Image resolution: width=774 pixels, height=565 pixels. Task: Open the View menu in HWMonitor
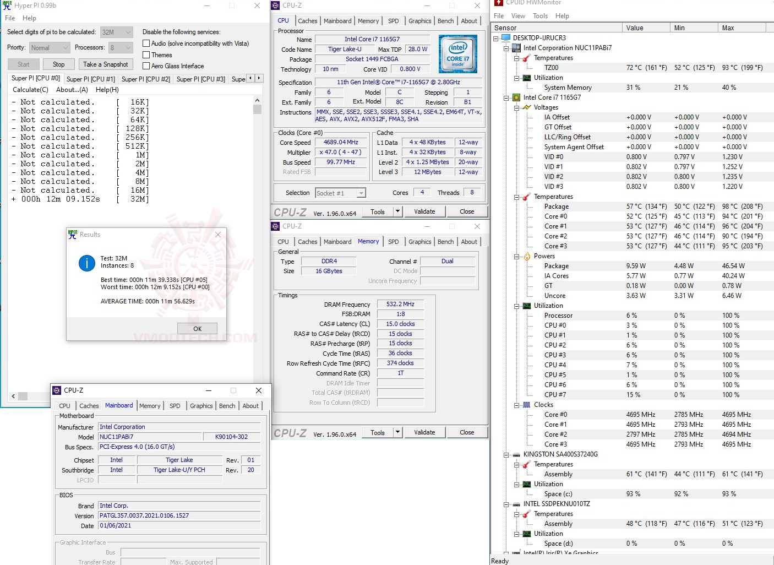(518, 16)
